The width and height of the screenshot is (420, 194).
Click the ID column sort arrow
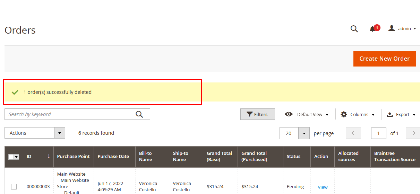tap(49, 157)
